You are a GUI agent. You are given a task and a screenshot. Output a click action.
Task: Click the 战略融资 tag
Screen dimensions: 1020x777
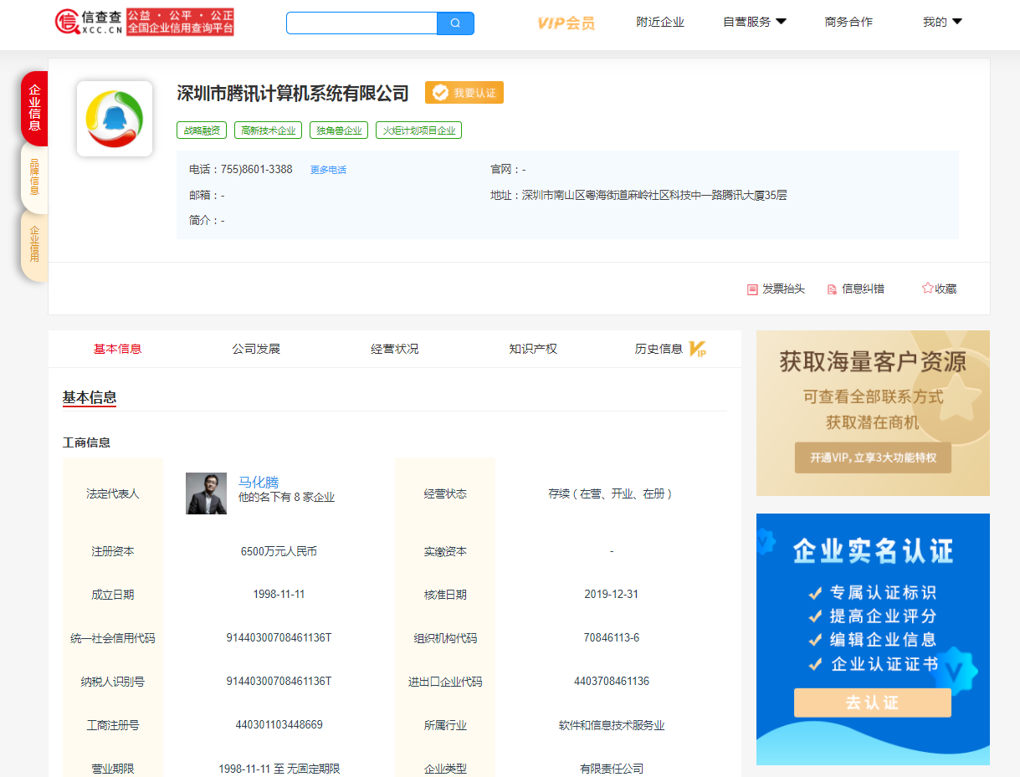point(202,130)
